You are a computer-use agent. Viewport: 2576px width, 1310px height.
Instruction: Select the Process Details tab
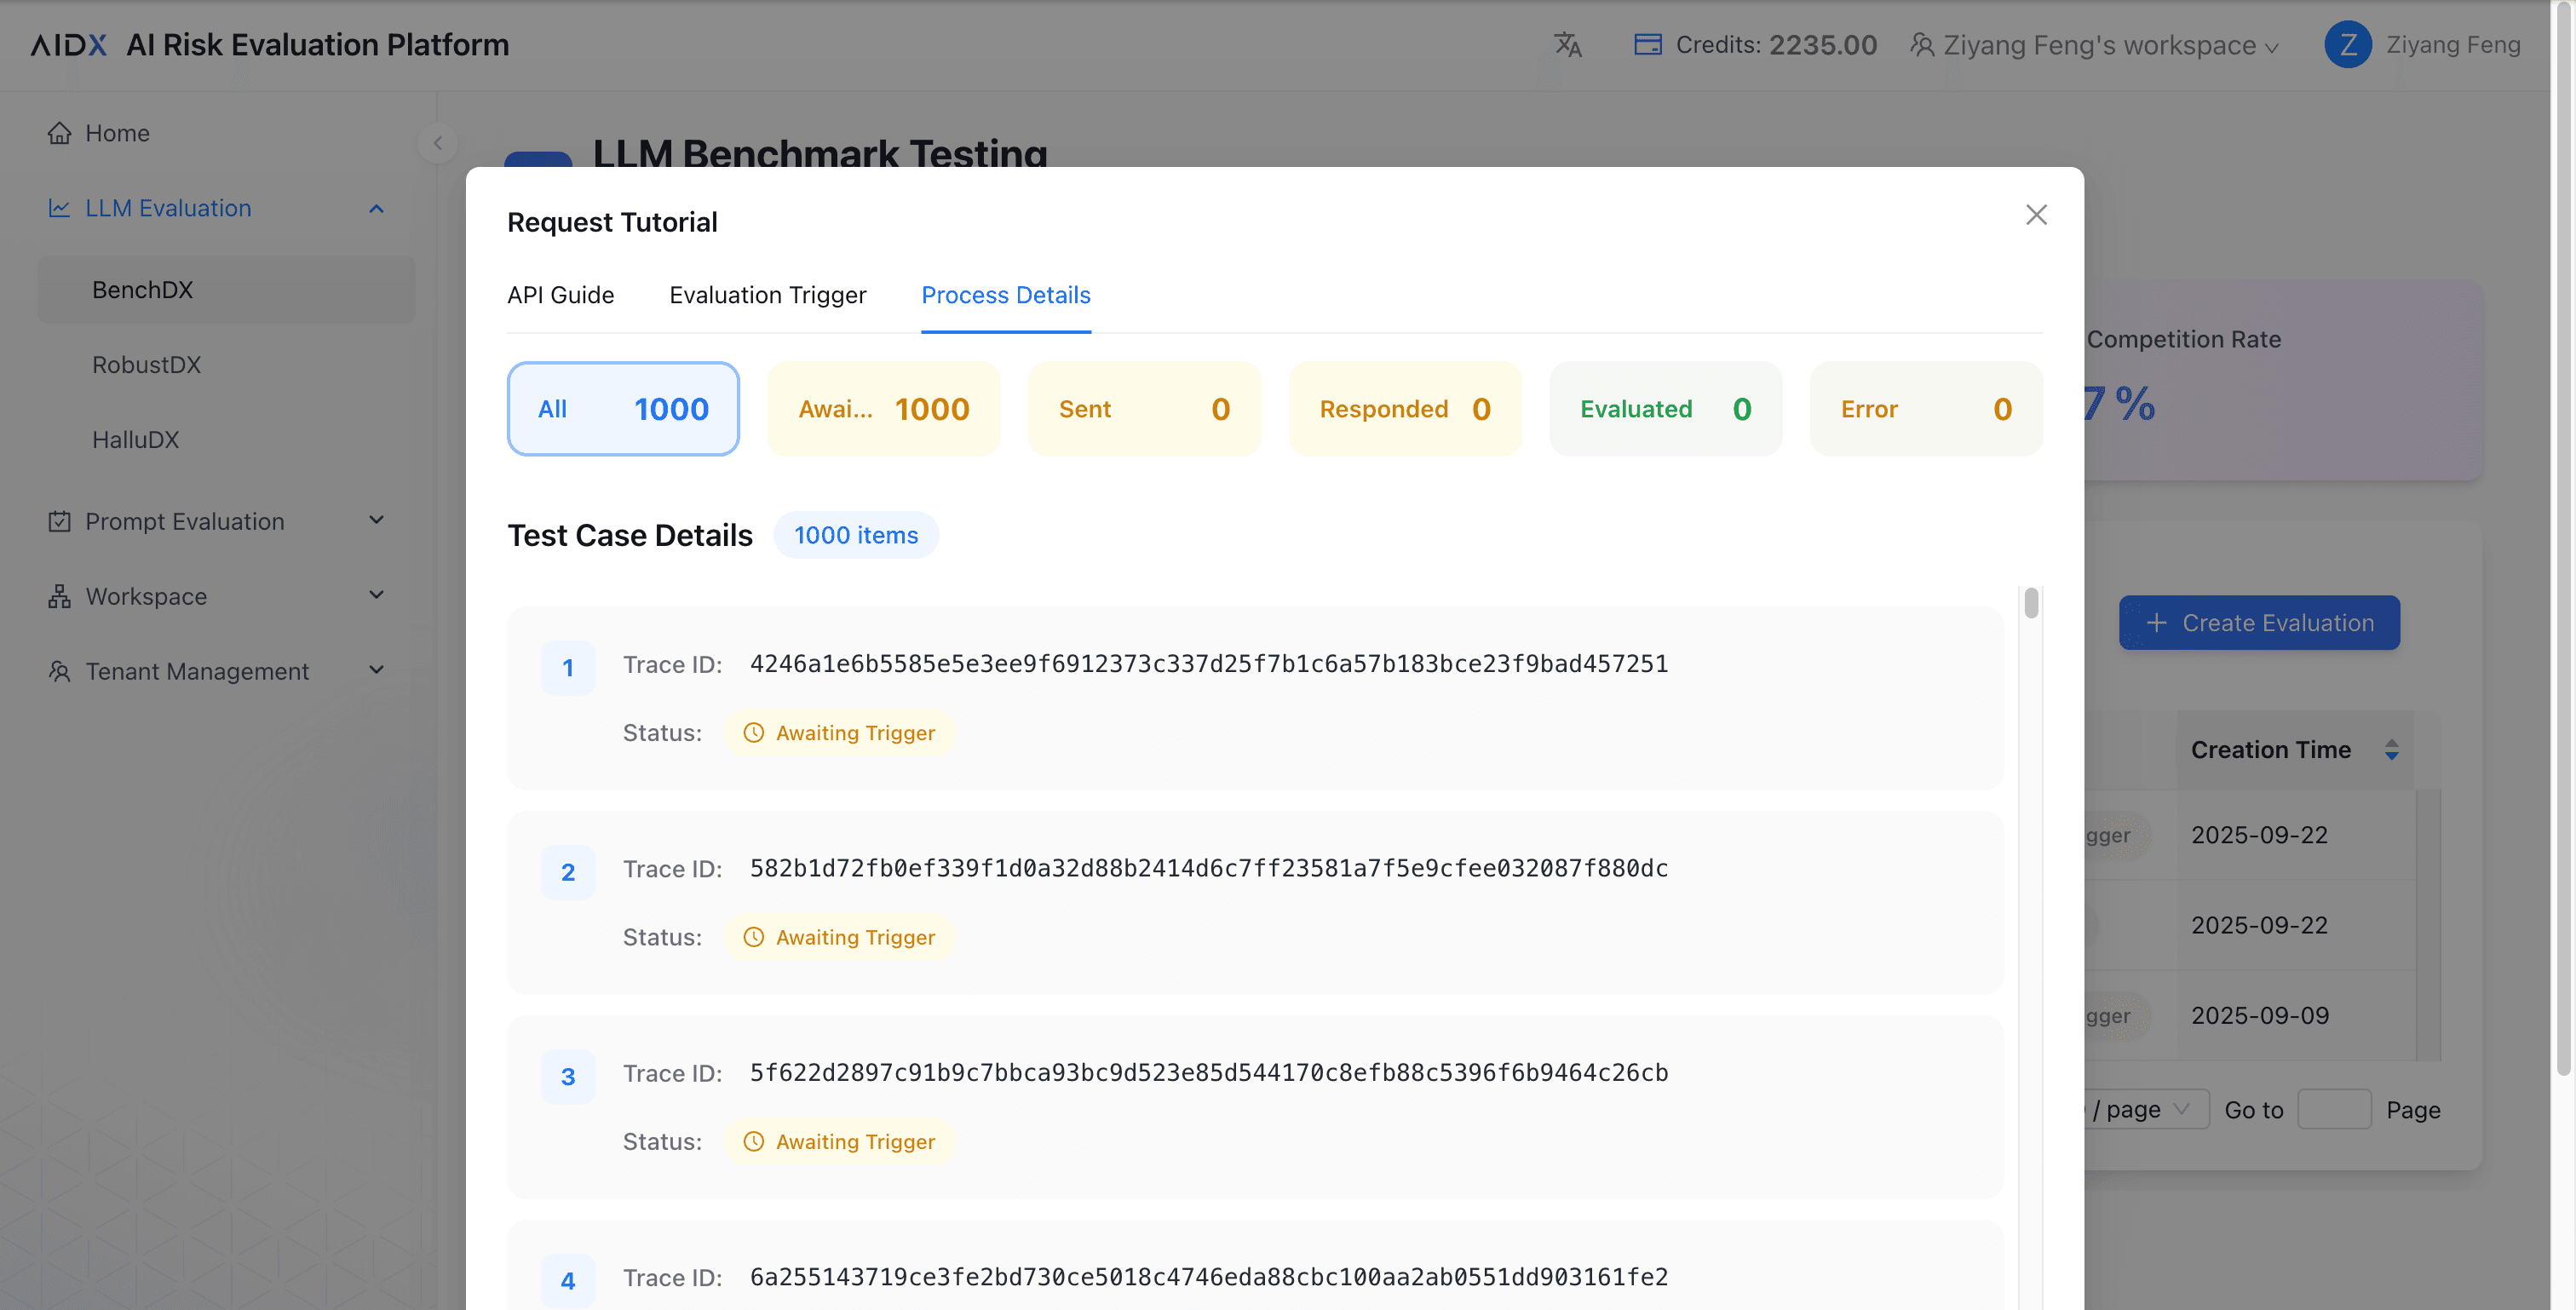click(1005, 295)
